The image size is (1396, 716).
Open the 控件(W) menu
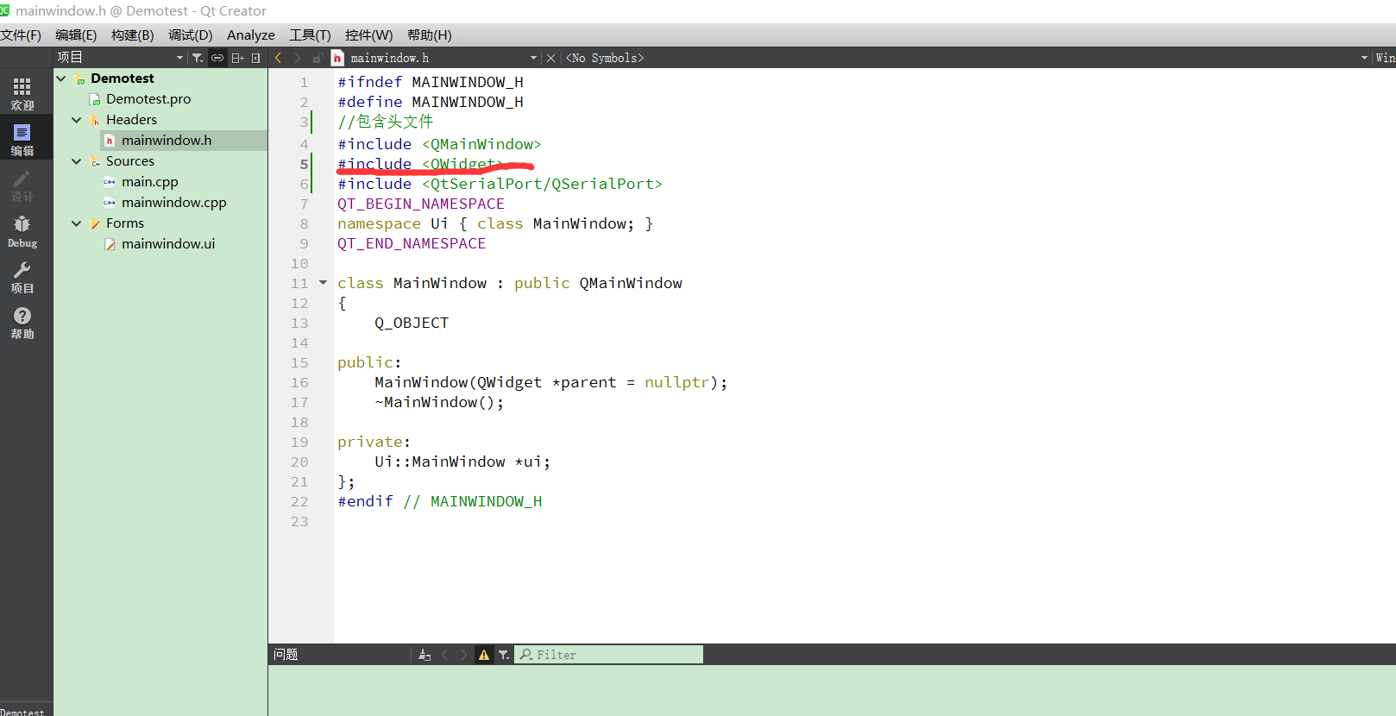pos(368,35)
